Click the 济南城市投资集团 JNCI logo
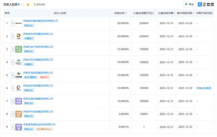This screenshot has width=217, height=137. point(19,36)
